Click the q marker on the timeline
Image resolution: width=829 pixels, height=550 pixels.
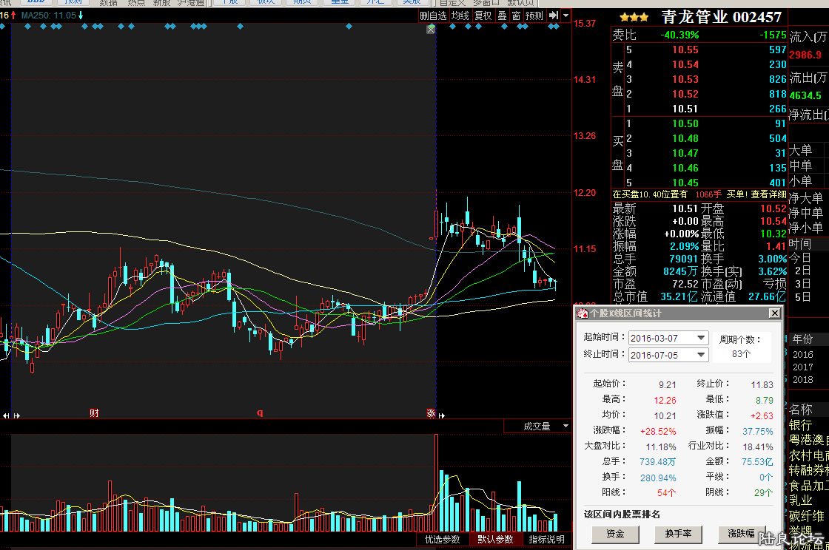tap(260, 413)
